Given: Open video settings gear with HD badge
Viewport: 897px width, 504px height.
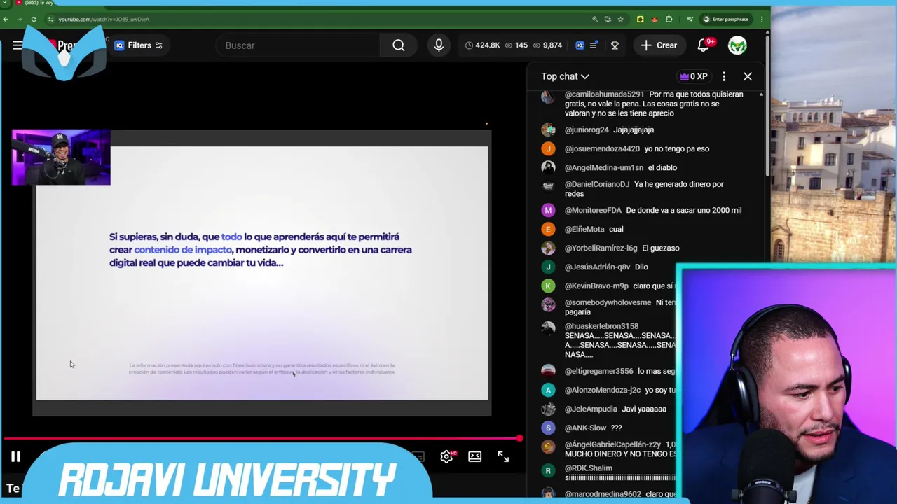Looking at the screenshot, I should coord(447,457).
